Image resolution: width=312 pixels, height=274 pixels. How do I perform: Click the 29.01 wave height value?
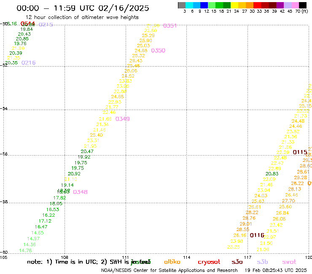click(246, 224)
